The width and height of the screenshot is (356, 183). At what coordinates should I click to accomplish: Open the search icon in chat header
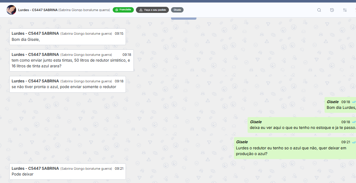(319, 10)
